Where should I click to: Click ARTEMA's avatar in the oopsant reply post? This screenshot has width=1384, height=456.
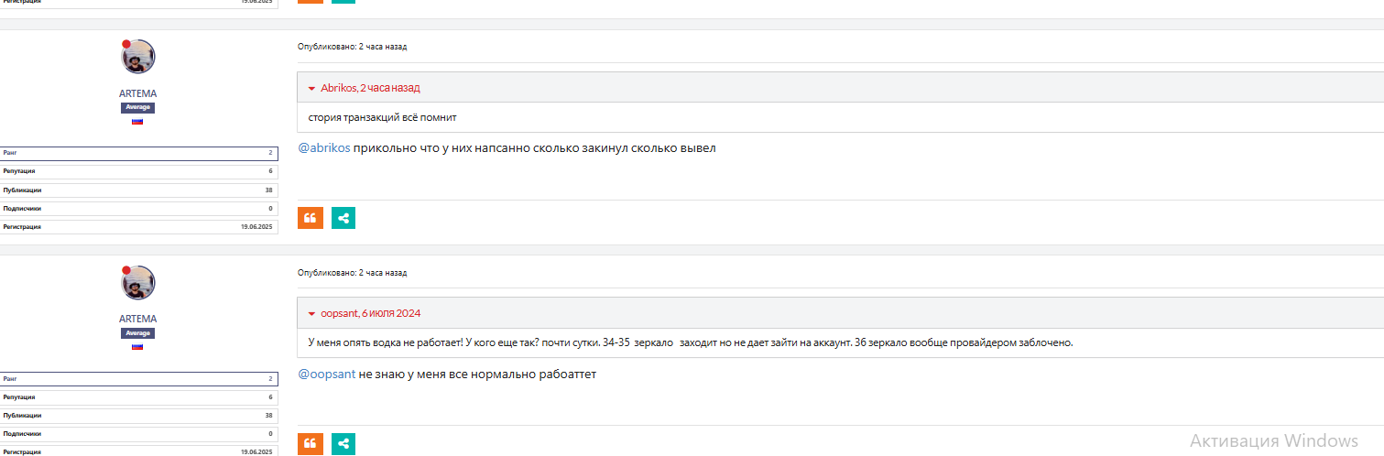[x=137, y=282]
